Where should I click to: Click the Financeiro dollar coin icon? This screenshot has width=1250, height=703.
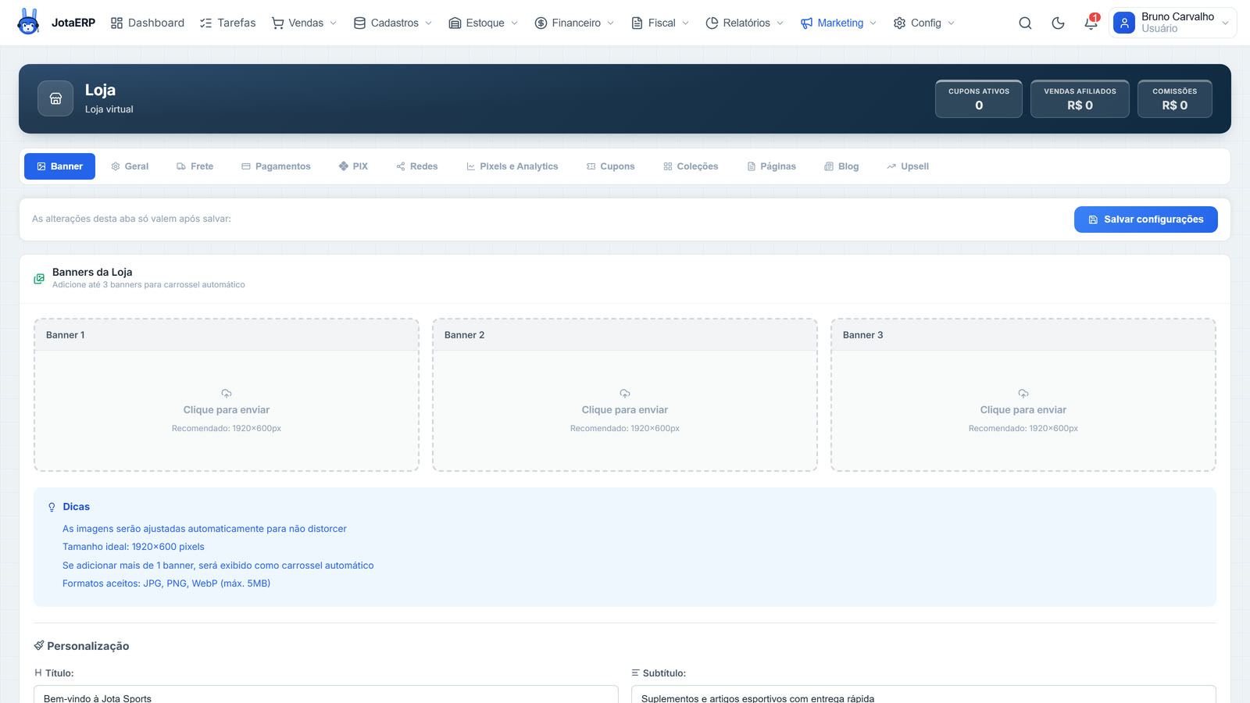541,23
